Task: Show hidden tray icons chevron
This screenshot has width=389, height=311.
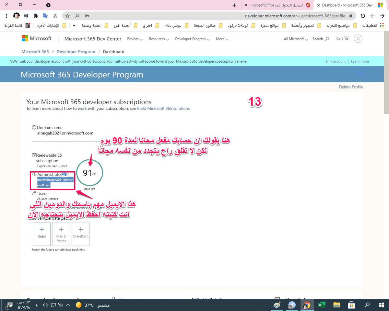Action: [x=68, y=305]
